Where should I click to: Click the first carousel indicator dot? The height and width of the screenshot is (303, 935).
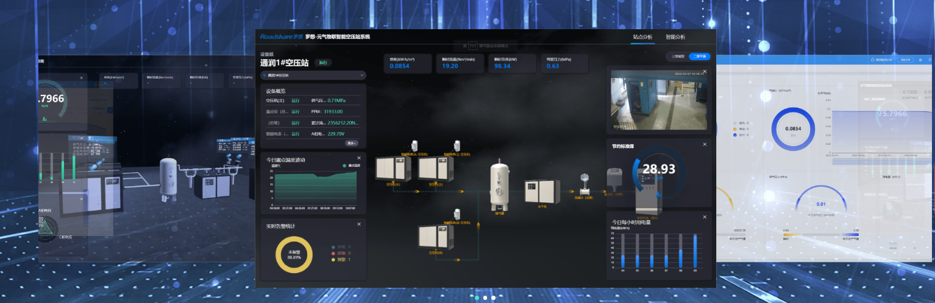point(477,298)
